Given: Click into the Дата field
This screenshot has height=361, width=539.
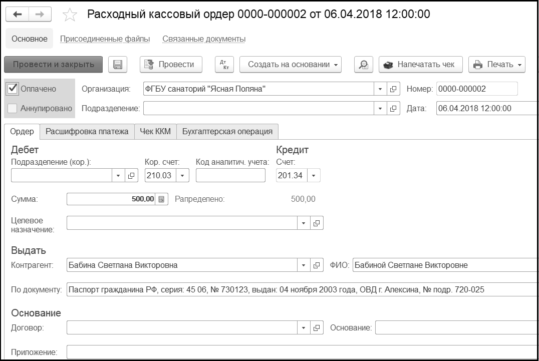Looking at the screenshot, I should pyautogui.click(x=487, y=109).
